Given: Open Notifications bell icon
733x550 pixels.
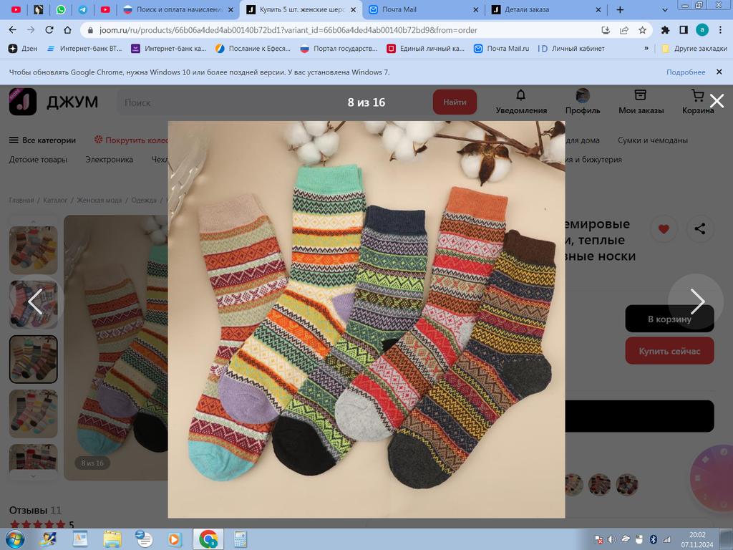Looking at the screenshot, I should click(x=521, y=95).
